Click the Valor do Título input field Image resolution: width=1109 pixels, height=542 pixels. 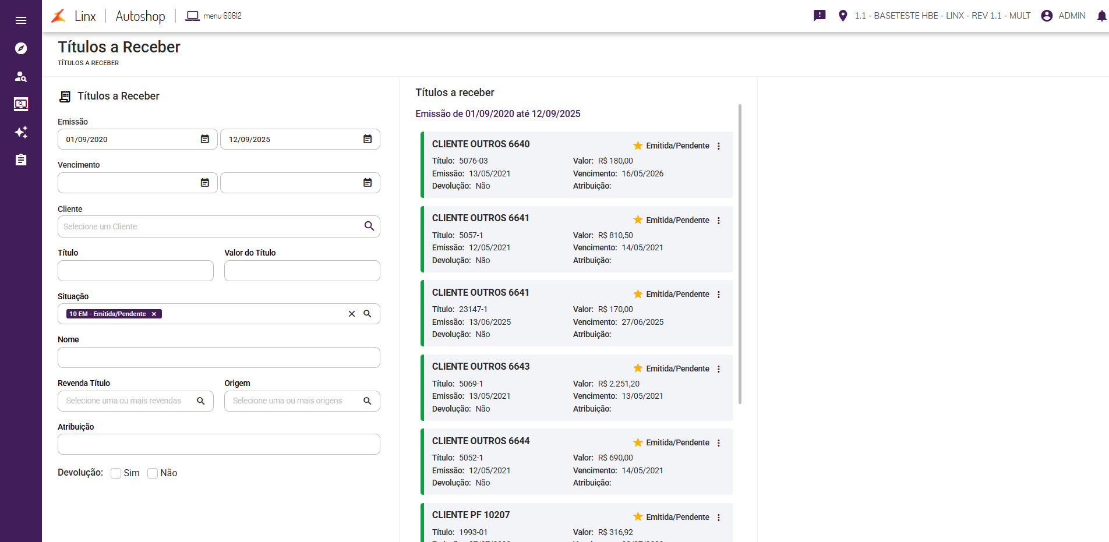click(302, 271)
